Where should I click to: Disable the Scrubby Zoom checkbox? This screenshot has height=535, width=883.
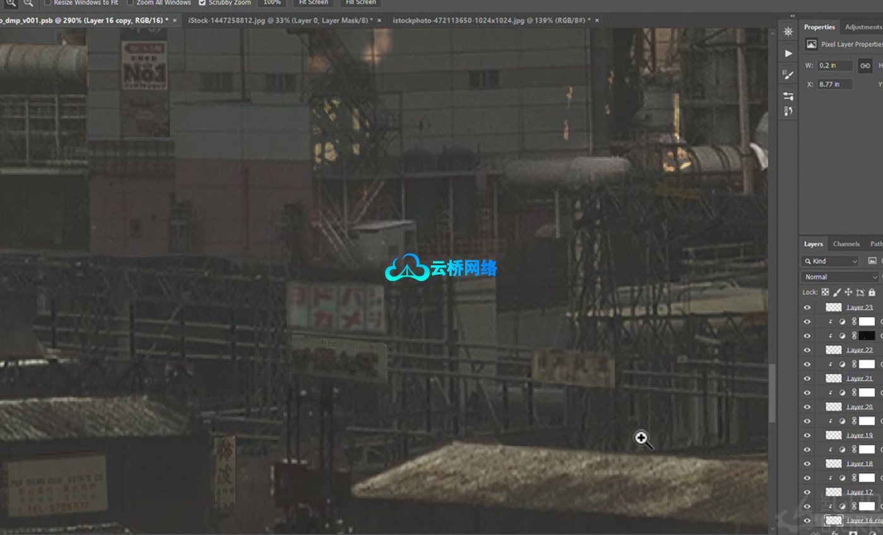[x=203, y=3]
